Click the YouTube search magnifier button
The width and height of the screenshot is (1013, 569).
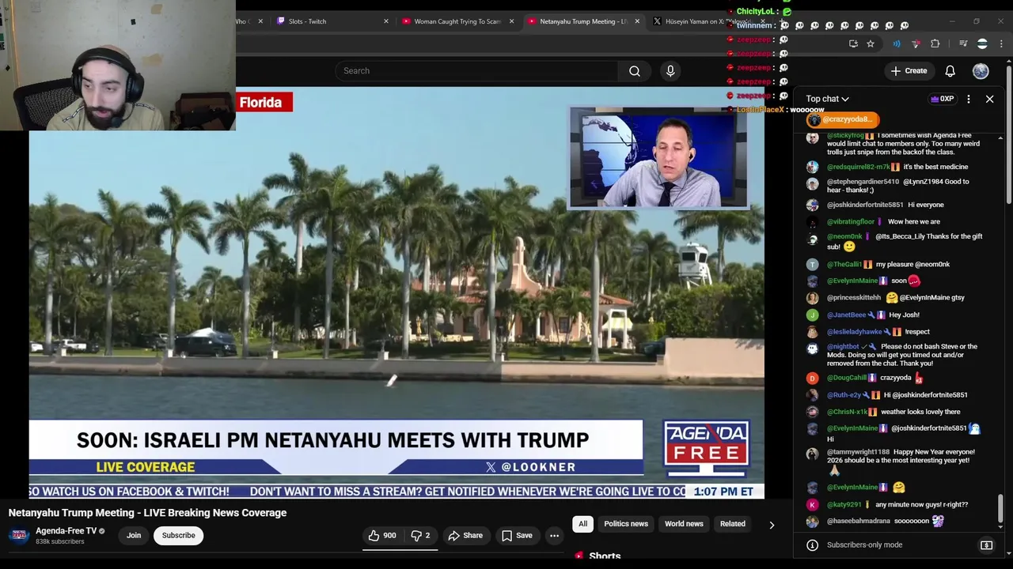tap(635, 71)
